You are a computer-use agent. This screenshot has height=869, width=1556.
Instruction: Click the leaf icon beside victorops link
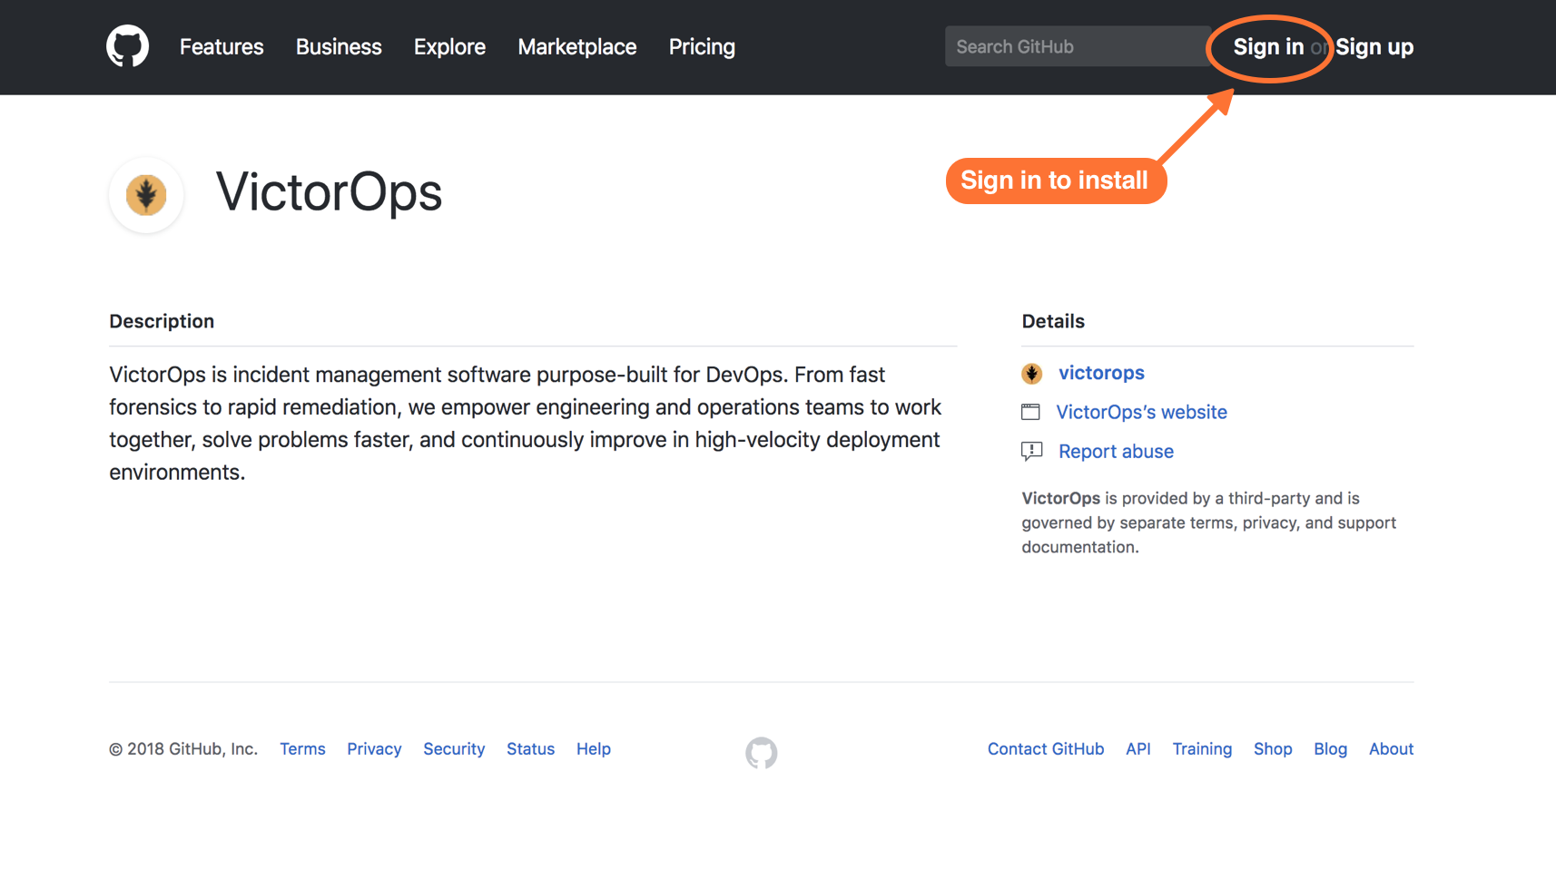tap(1031, 373)
